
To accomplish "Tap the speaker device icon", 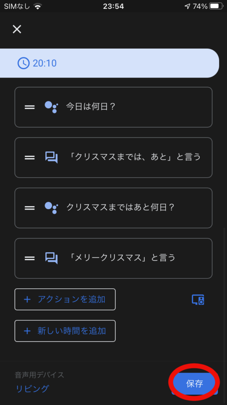I will [x=198, y=300].
